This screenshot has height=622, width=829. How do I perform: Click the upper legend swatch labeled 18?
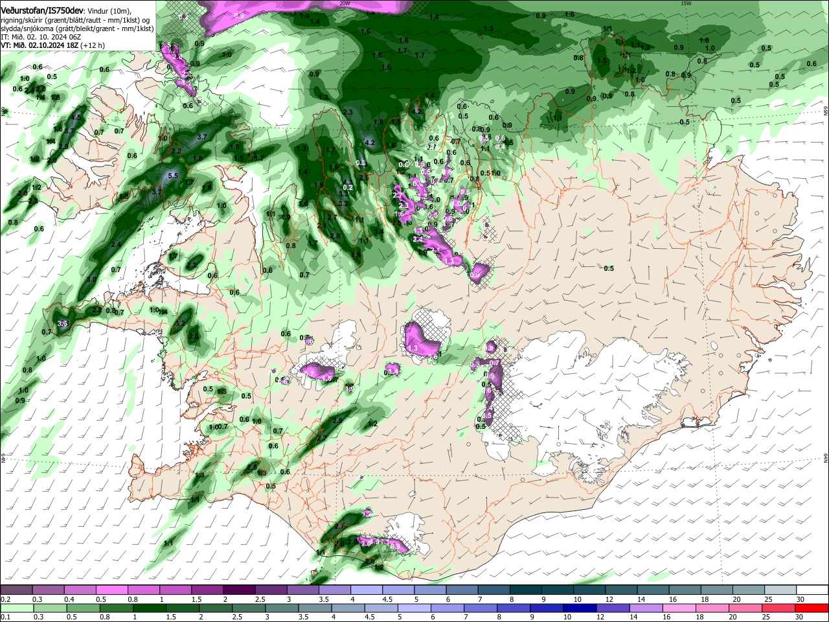point(717,590)
